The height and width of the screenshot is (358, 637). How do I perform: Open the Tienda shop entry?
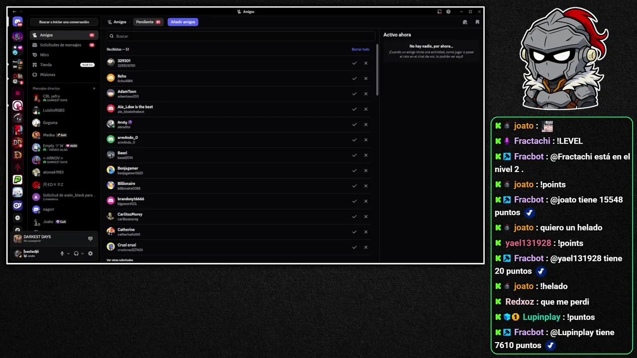(64, 65)
